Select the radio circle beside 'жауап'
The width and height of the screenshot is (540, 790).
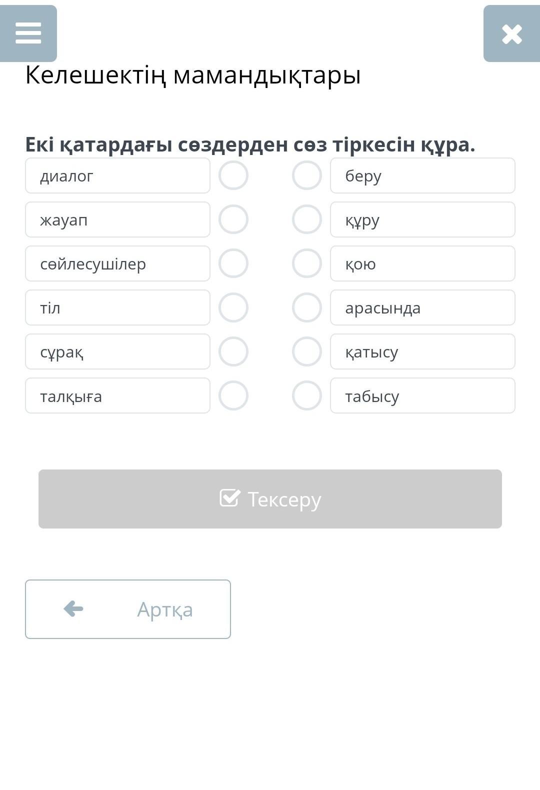(x=233, y=219)
